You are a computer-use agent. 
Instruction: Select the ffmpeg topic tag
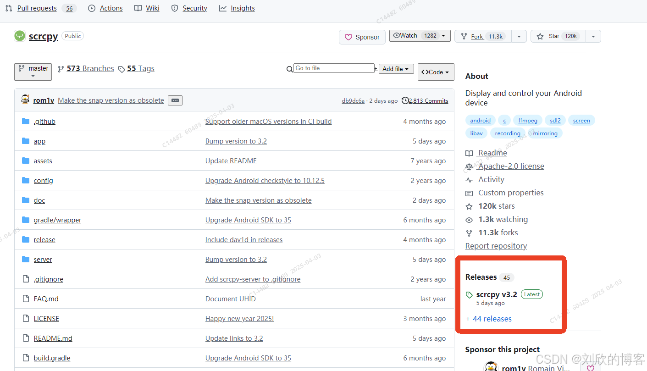(x=528, y=120)
